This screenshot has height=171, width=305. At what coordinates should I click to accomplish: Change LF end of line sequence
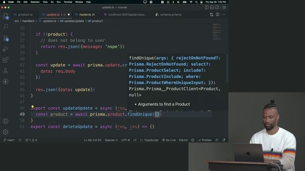pyautogui.click(x=135, y=140)
